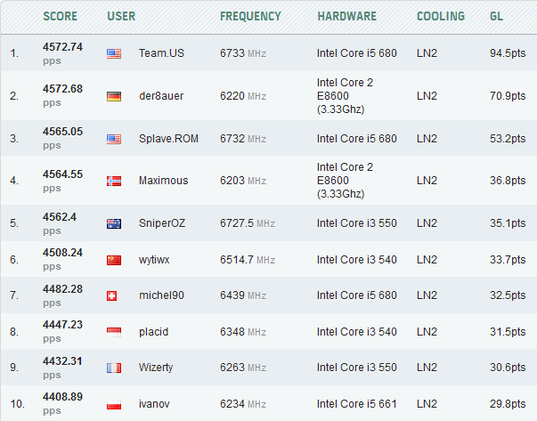The image size is (537, 421).
Task: Click the 6348 MHz frequency value
Action: 243,332
